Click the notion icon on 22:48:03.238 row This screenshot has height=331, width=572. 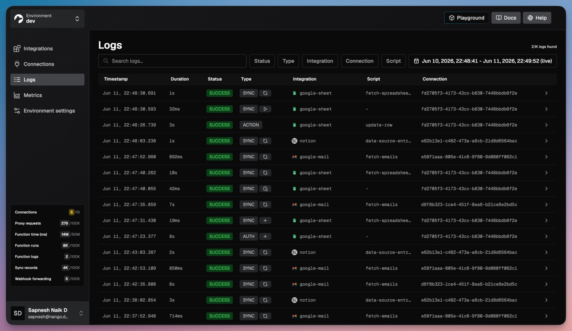[x=294, y=141]
